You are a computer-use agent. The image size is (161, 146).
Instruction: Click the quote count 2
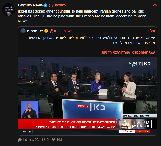(47, 140)
